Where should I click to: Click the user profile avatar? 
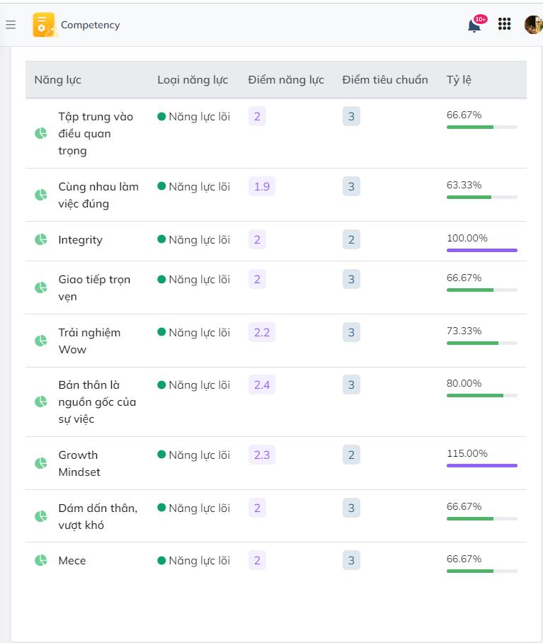click(x=533, y=25)
